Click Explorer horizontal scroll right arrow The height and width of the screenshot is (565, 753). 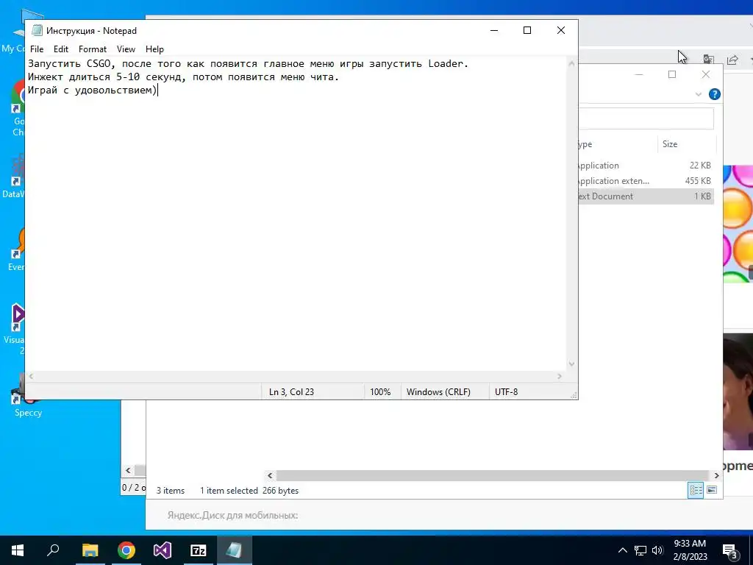716,476
